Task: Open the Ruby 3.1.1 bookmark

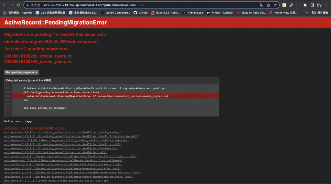Action: coord(165,13)
